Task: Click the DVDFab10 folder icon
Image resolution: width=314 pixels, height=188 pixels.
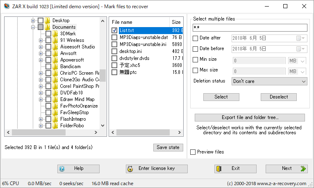Action: coord(55,93)
